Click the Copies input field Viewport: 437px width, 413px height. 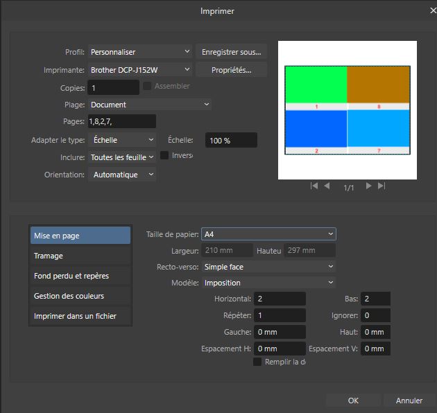114,88
